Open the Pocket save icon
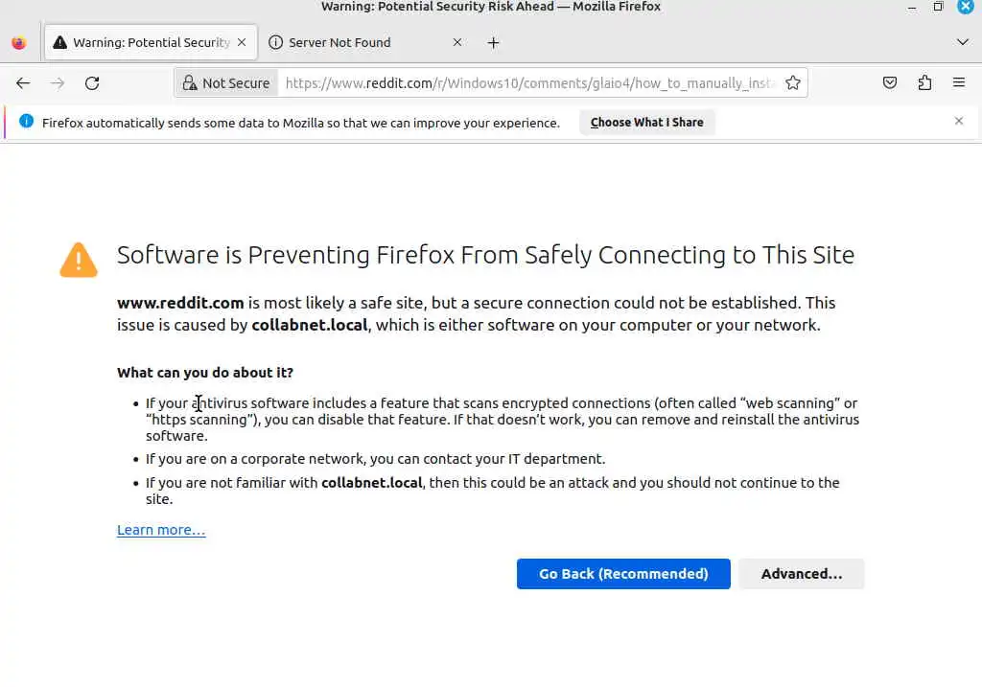The width and height of the screenshot is (982, 687). 890,83
